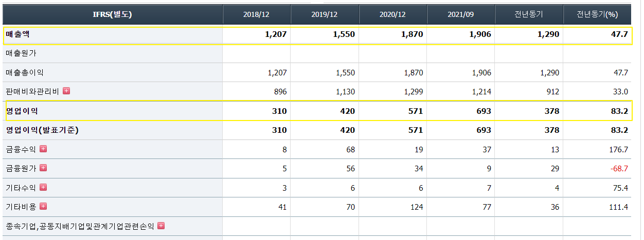The image size is (644, 240).
Task: Click 매출액 value 1,870 for 2020/12
Action: click(x=412, y=34)
